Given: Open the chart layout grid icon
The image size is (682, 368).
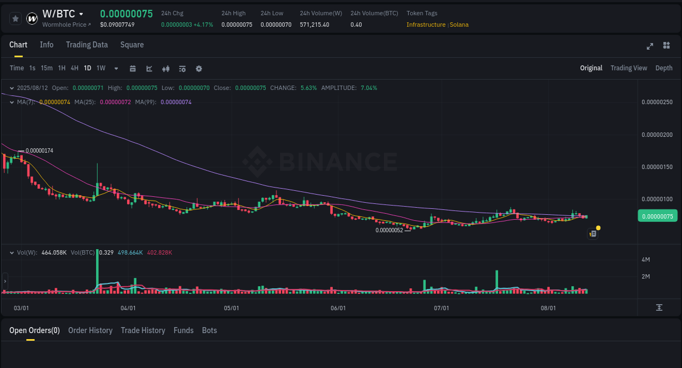Looking at the screenshot, I should click(x=666, y=45).
